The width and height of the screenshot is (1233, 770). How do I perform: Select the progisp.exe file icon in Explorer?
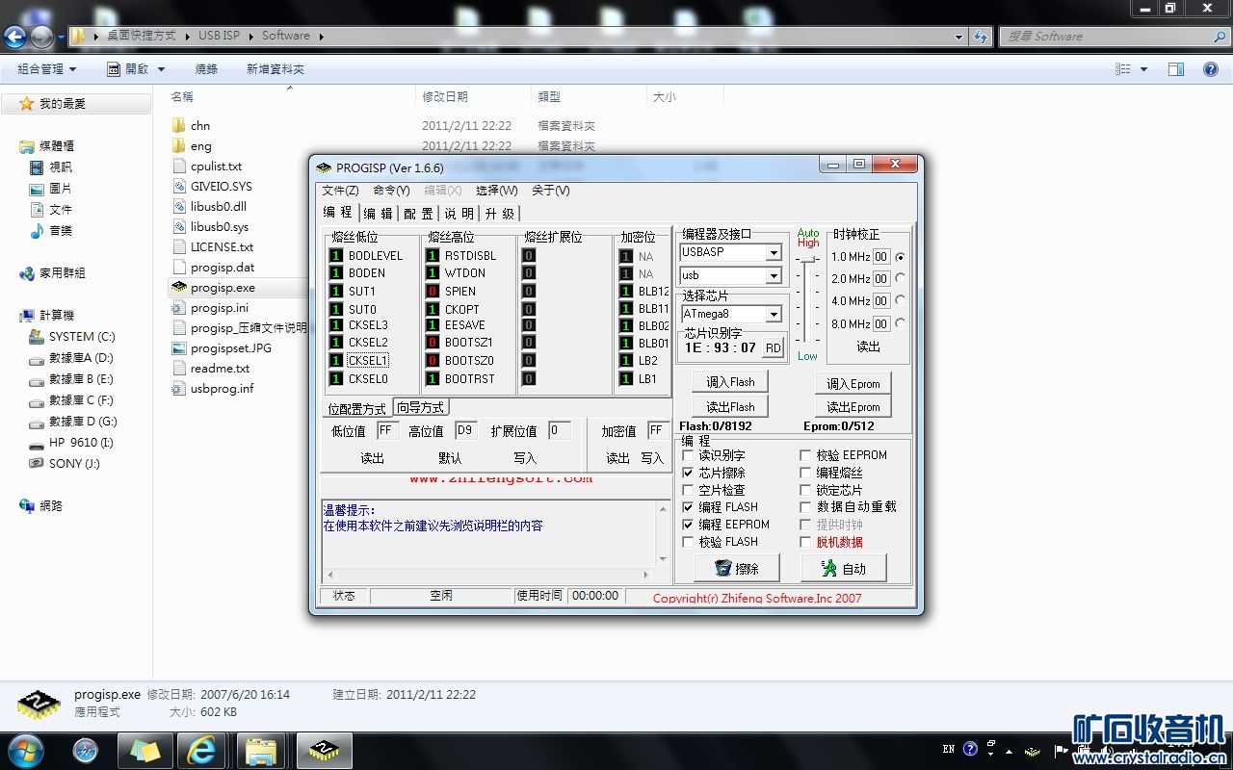click(179, 288)
